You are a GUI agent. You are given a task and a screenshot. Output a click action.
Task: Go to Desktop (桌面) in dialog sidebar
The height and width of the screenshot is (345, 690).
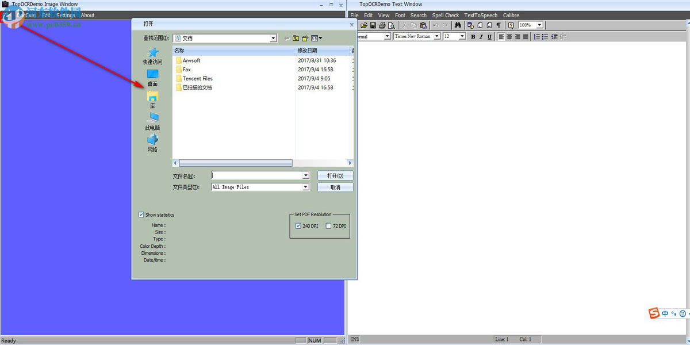click(152, 78)
